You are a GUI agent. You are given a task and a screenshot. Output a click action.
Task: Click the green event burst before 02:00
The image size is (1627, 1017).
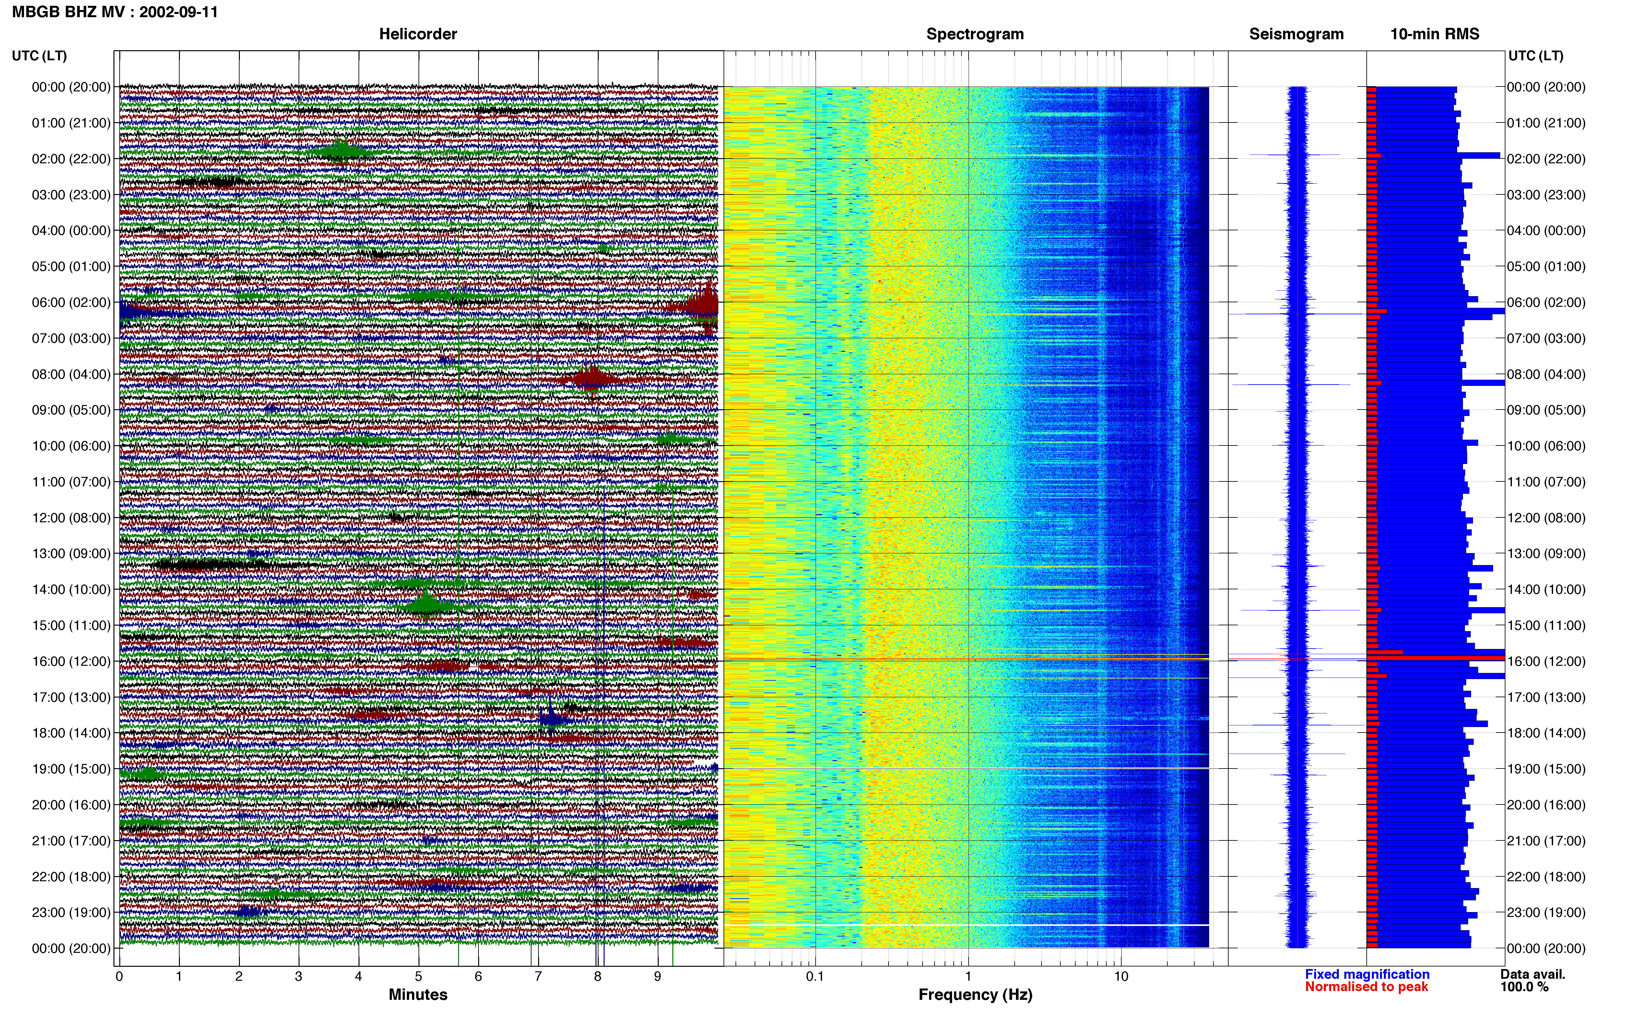(x=341, y=151)
